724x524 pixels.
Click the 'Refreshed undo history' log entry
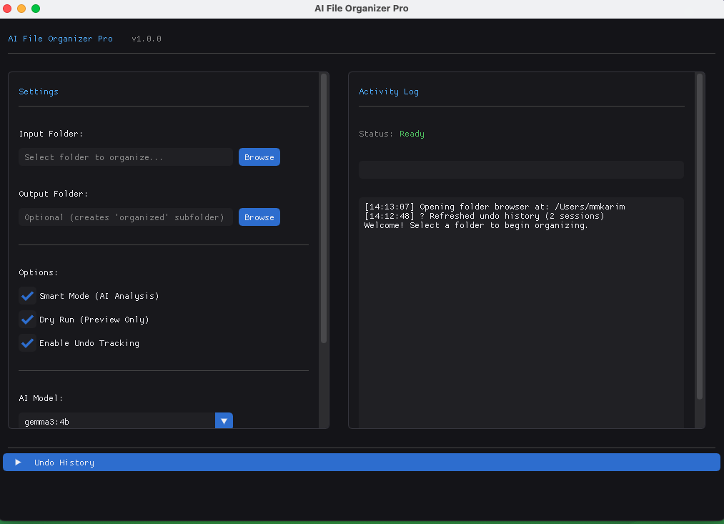[x=484, y=216]
